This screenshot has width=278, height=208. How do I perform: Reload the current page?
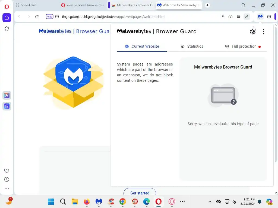(37, 17)
